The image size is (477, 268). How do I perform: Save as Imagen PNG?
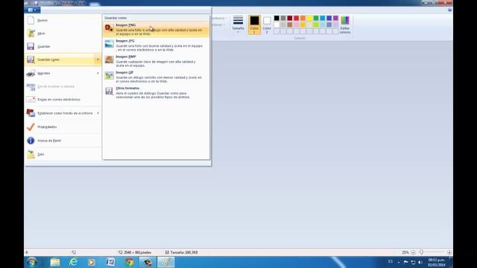point(156,30)
